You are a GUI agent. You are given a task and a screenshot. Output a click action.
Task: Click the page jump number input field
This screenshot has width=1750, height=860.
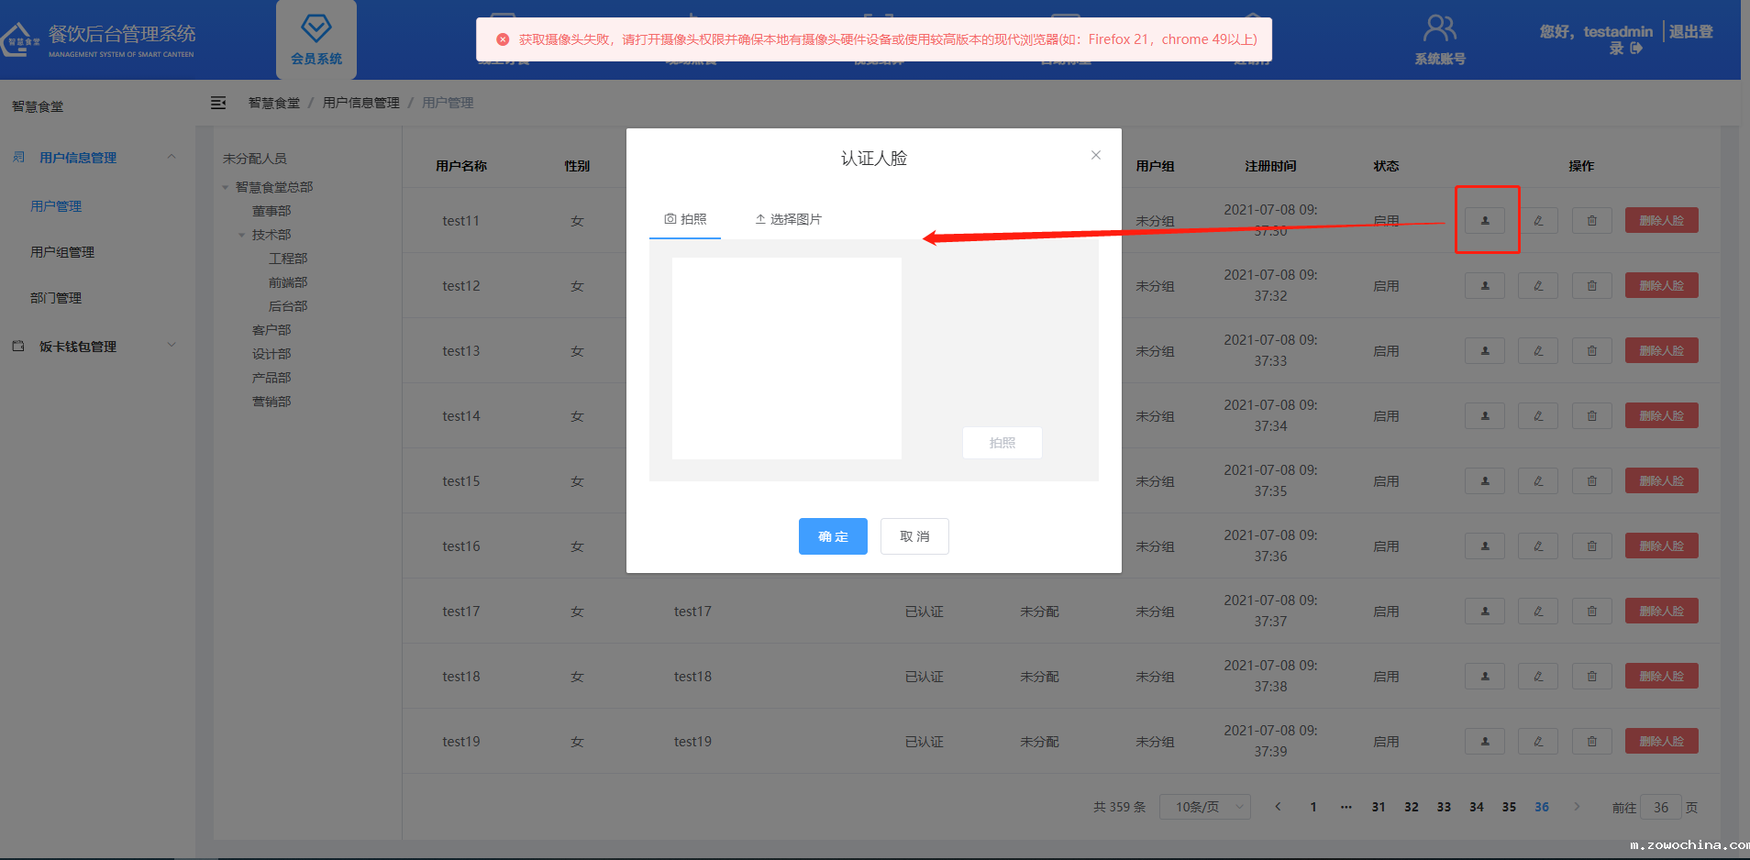coord(1660,808)
